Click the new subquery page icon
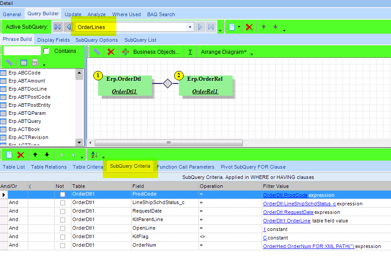391x257 pixels. (x=232, y=27)
